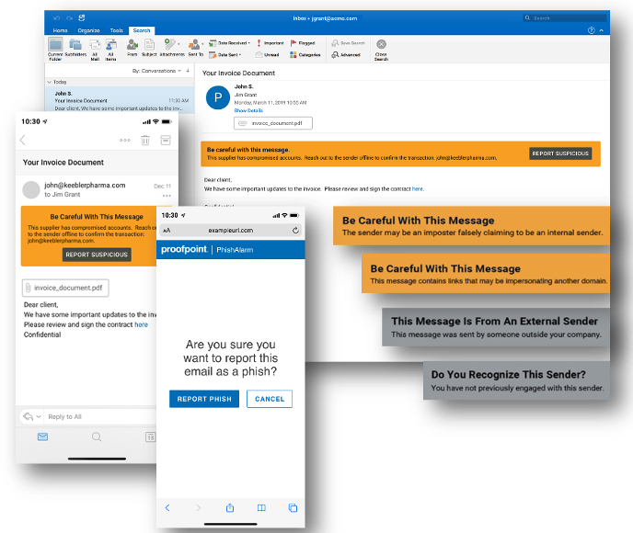The width and height of the screenshot is (633, 533).
Task: Open the Organize ribbon tab
Action: tap(88, 30)
